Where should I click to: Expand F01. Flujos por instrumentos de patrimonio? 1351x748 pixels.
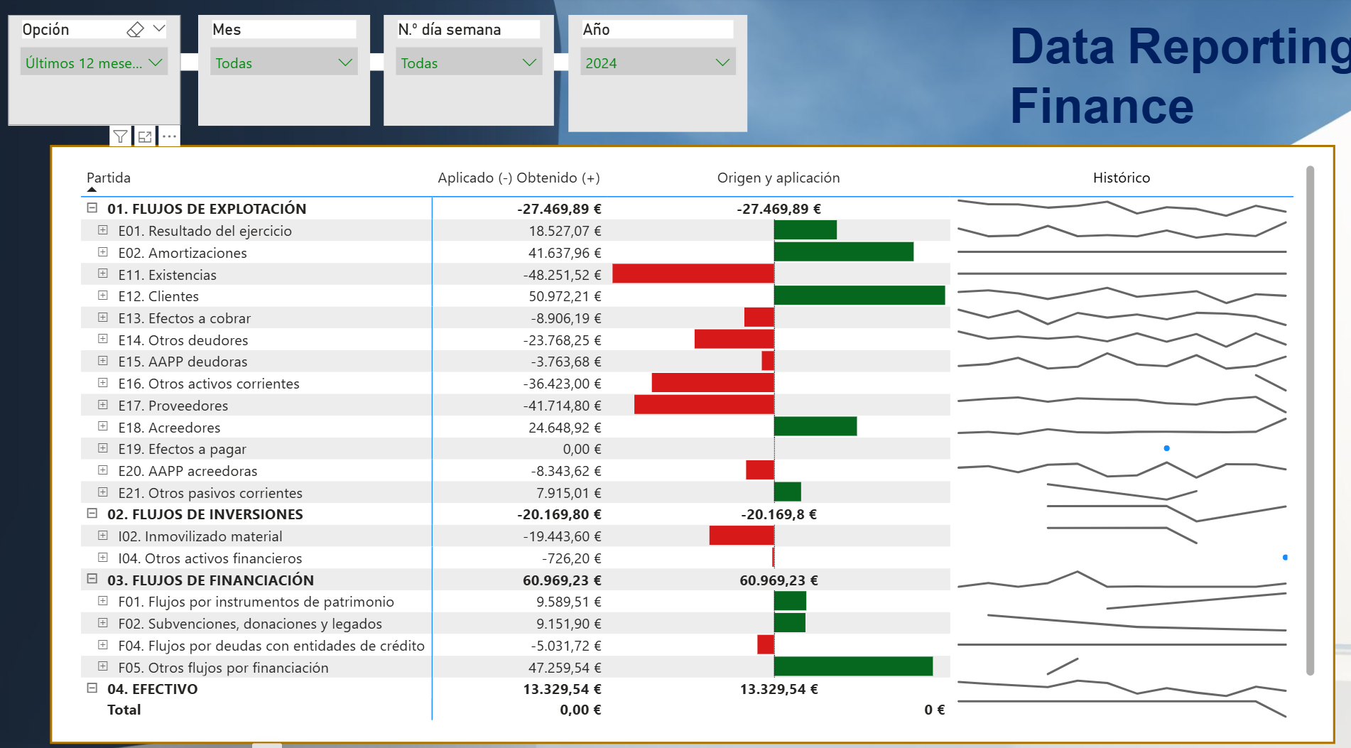tap(103, 601)
